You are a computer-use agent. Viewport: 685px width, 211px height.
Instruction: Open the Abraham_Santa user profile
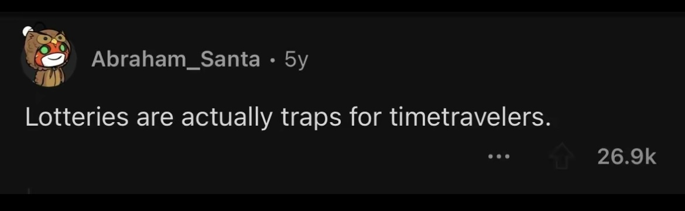pyautogui.click(x=176, y=60)
